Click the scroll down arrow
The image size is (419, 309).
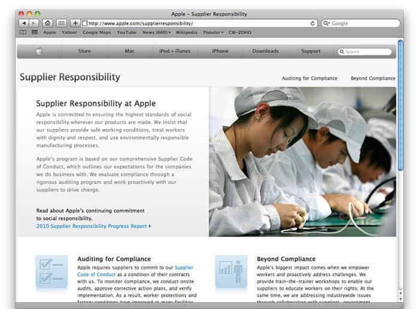click(400, 299)
